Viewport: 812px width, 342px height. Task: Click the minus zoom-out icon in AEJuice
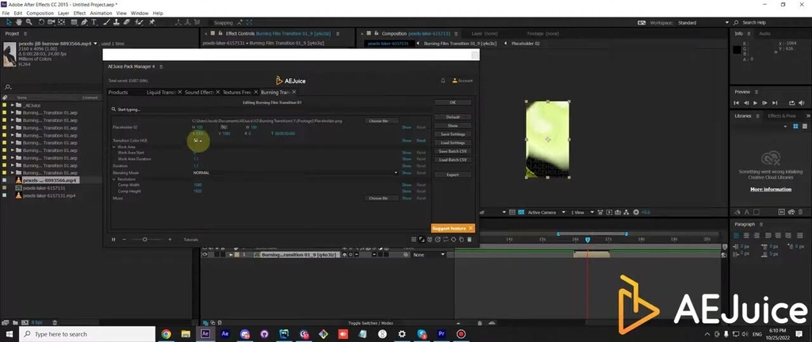coord(124,239)
